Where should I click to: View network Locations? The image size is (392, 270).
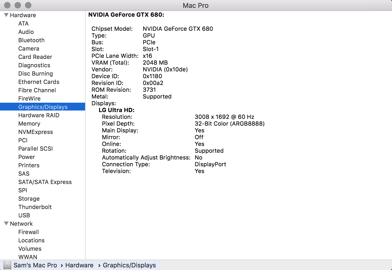[31, 240]
